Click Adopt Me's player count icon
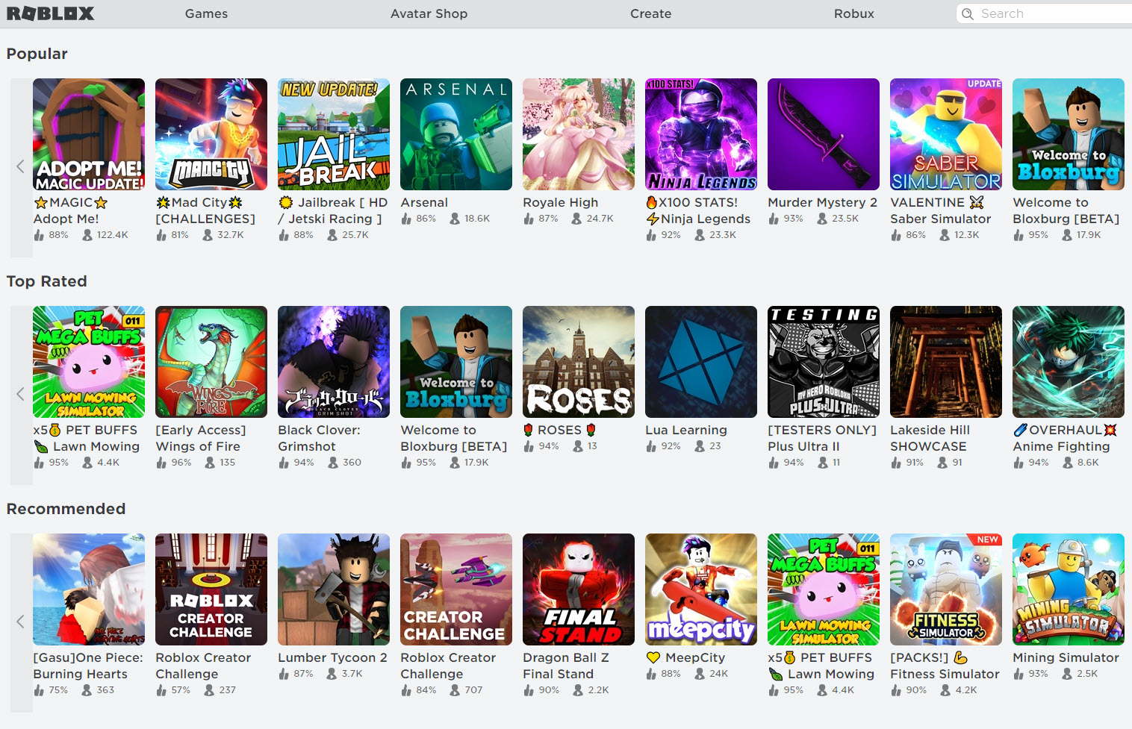Image resolution: width=1132 pixels, height=729 pixels. pos(87,235)
